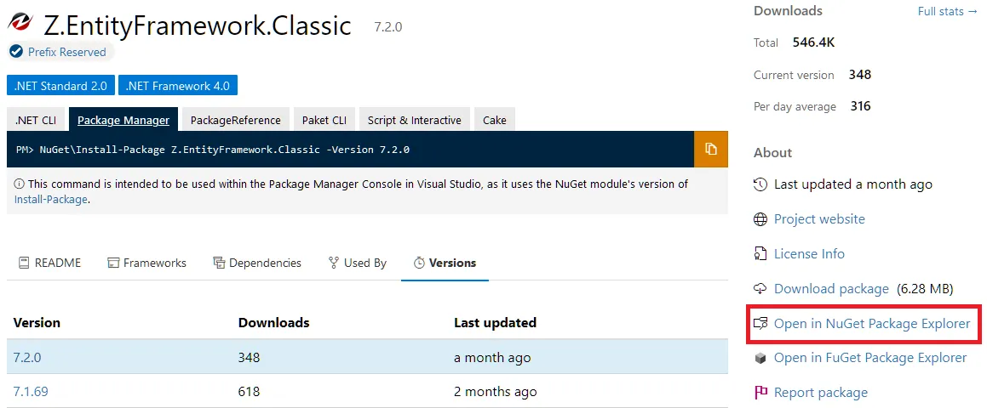The height and width of the screenshot is (408, 987).
Task: Open the Script & Interactive tab
Action: [x=414, y=120]
